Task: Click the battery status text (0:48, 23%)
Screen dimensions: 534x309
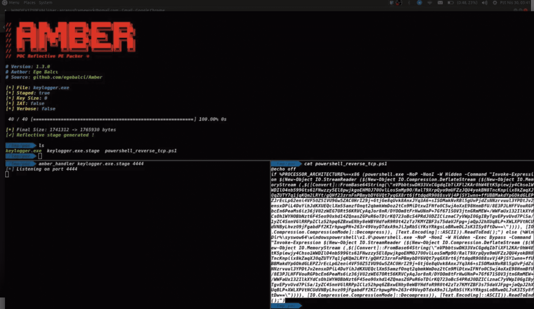Action: pyautogui.click(x=467, y=3)
